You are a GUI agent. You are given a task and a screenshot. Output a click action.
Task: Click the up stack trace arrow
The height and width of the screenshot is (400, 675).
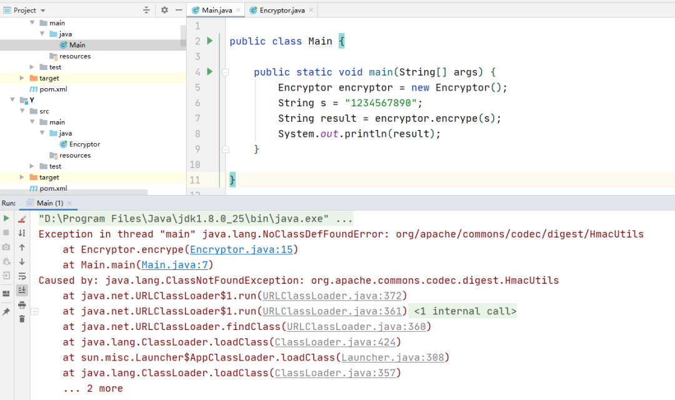point(22,247)
